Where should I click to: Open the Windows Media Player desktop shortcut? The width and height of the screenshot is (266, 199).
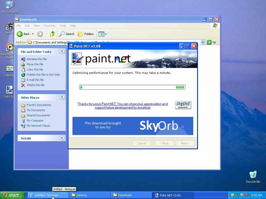8,51
